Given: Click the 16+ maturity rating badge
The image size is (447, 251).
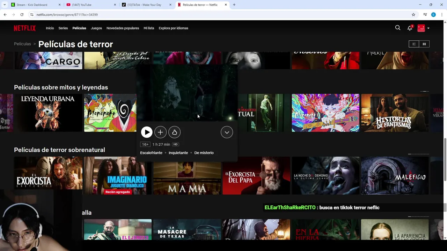Looking at the screenshot, I should (145, 144).
